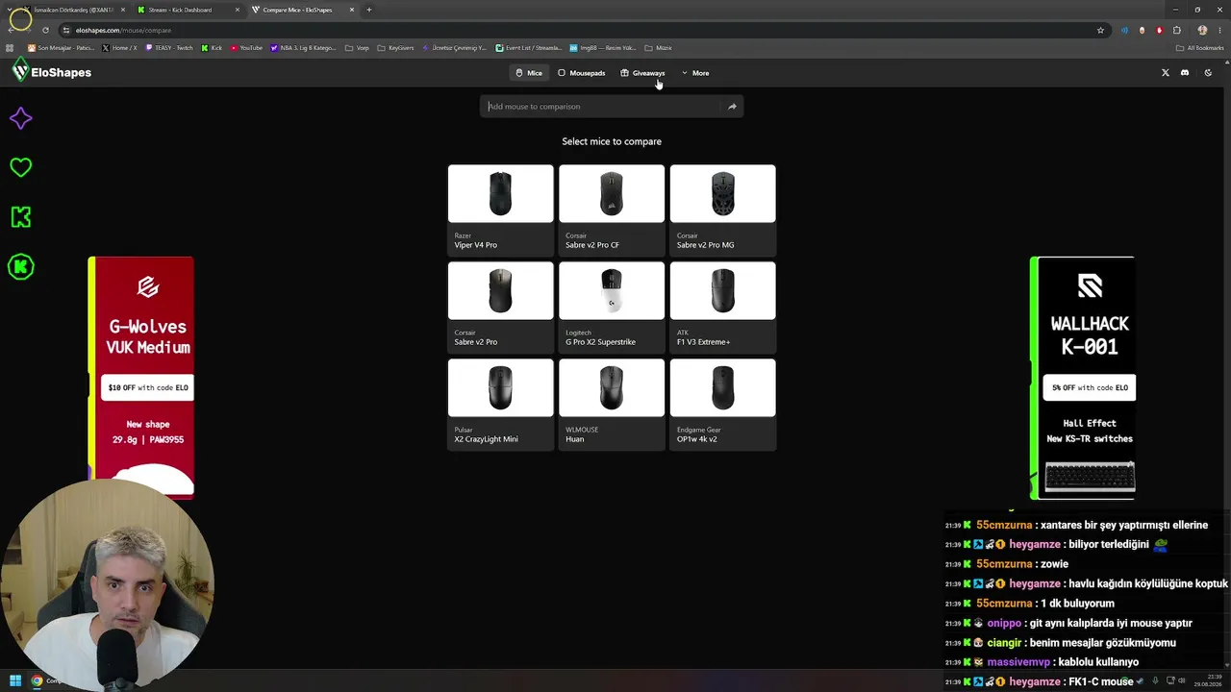Select the ATK F1 V3 Extreme+ mouse
This screenshot has width=1231, height=692.
(722, 306)
